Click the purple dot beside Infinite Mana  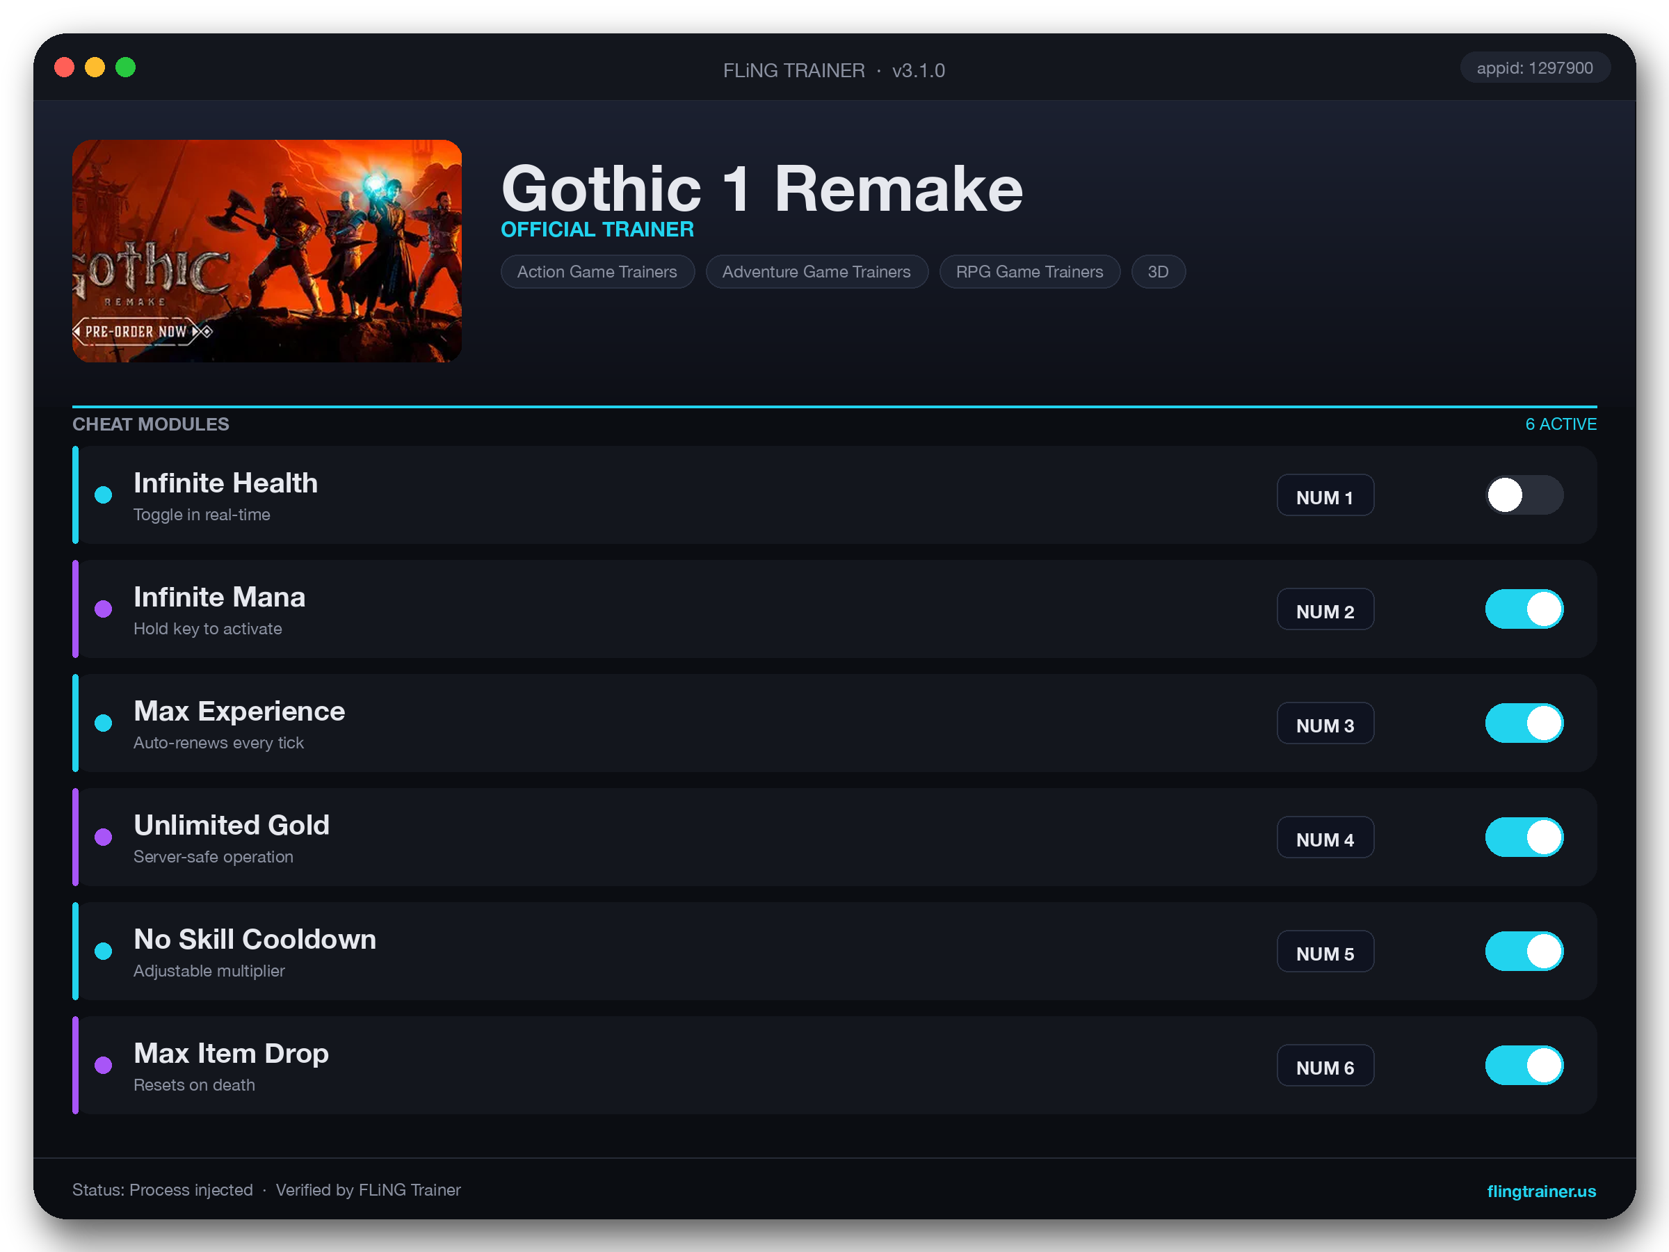[104, 609]
